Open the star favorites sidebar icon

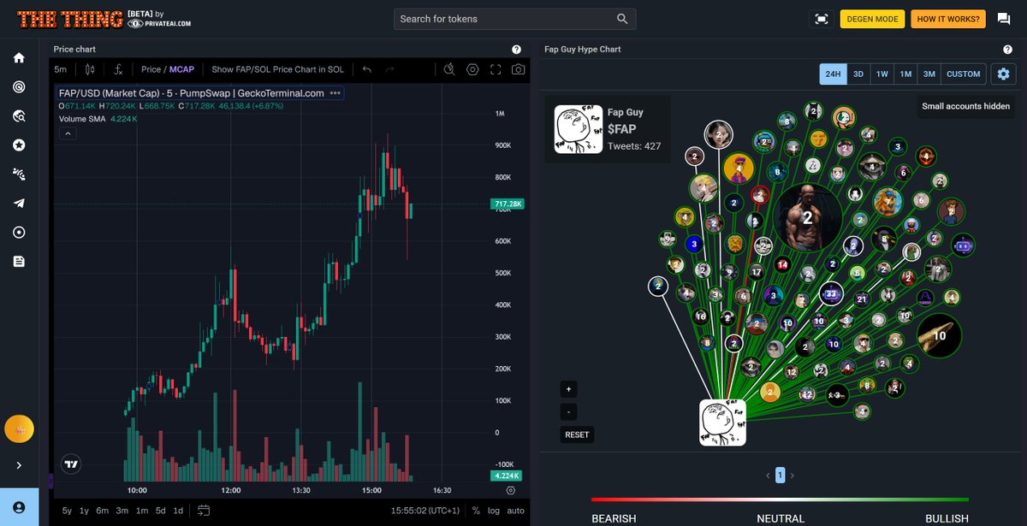19,145
